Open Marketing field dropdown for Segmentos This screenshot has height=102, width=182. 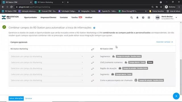point(47,56)
